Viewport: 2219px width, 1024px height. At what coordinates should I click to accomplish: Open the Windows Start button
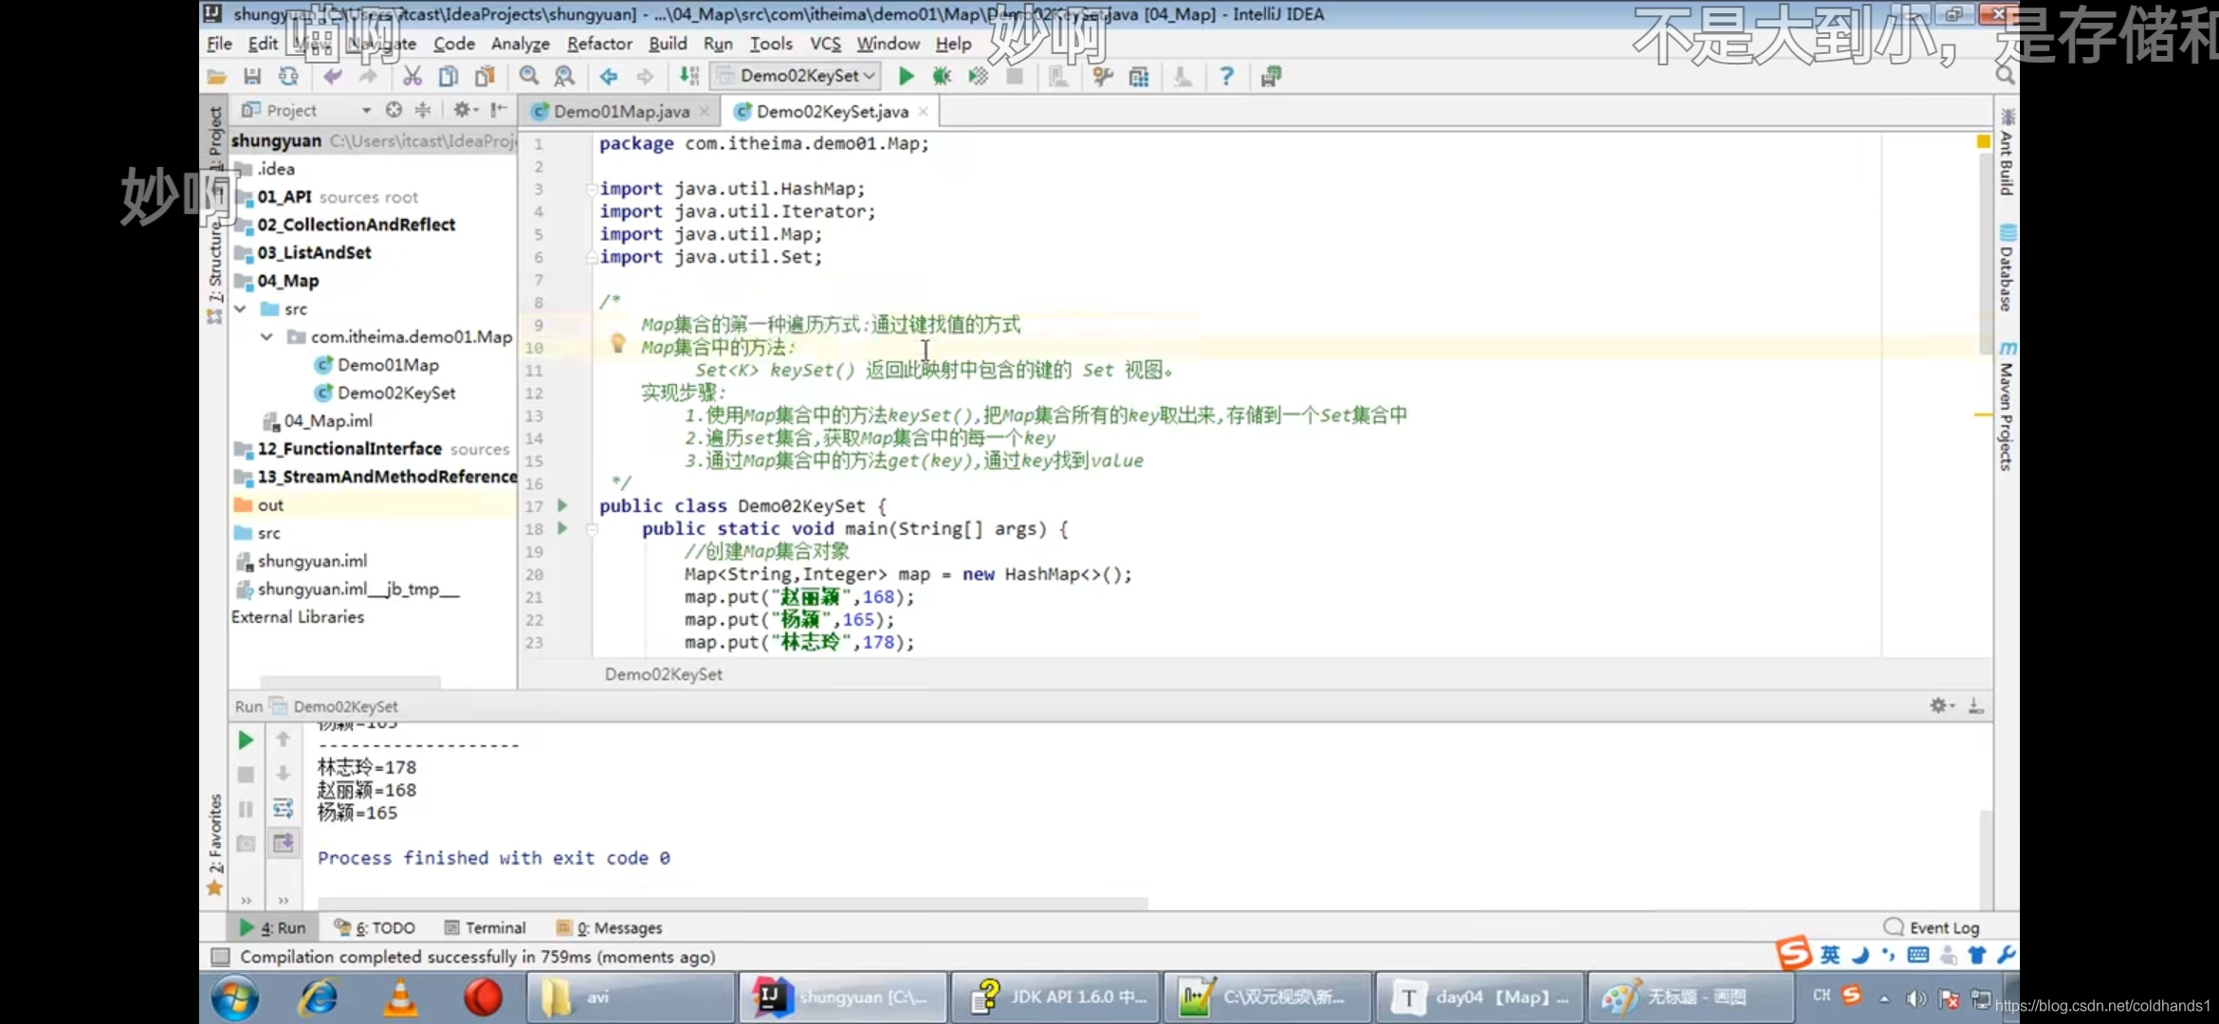pos(235,997)
